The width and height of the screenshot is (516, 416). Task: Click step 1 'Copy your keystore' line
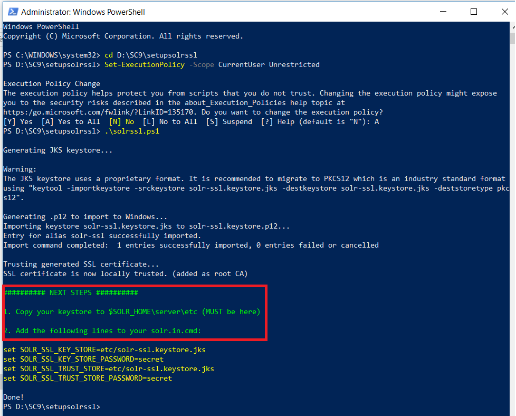132,311
